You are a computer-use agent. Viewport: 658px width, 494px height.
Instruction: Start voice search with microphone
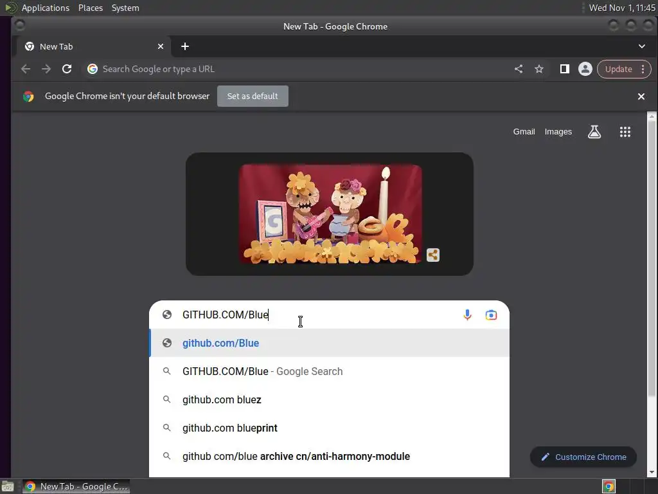point(467,315)
